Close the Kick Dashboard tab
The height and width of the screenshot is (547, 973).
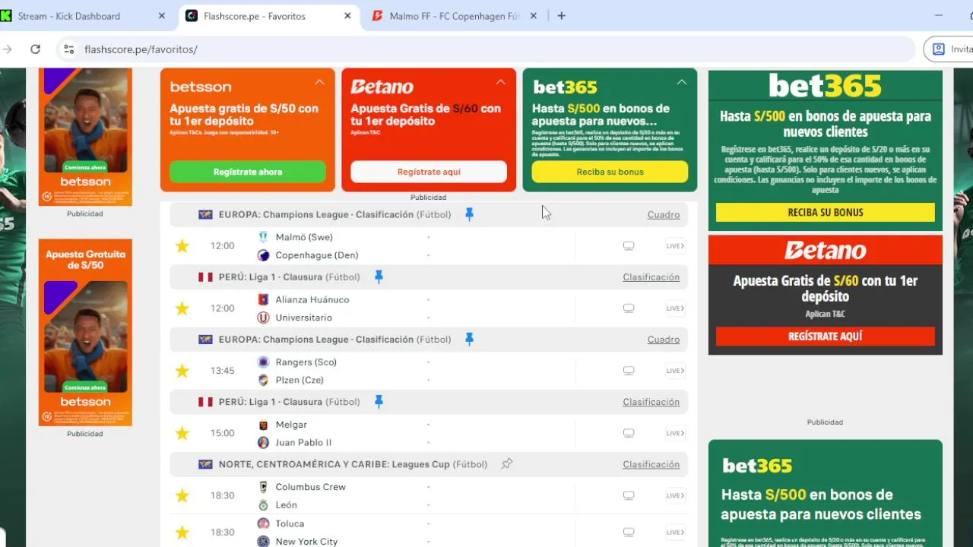162,16
